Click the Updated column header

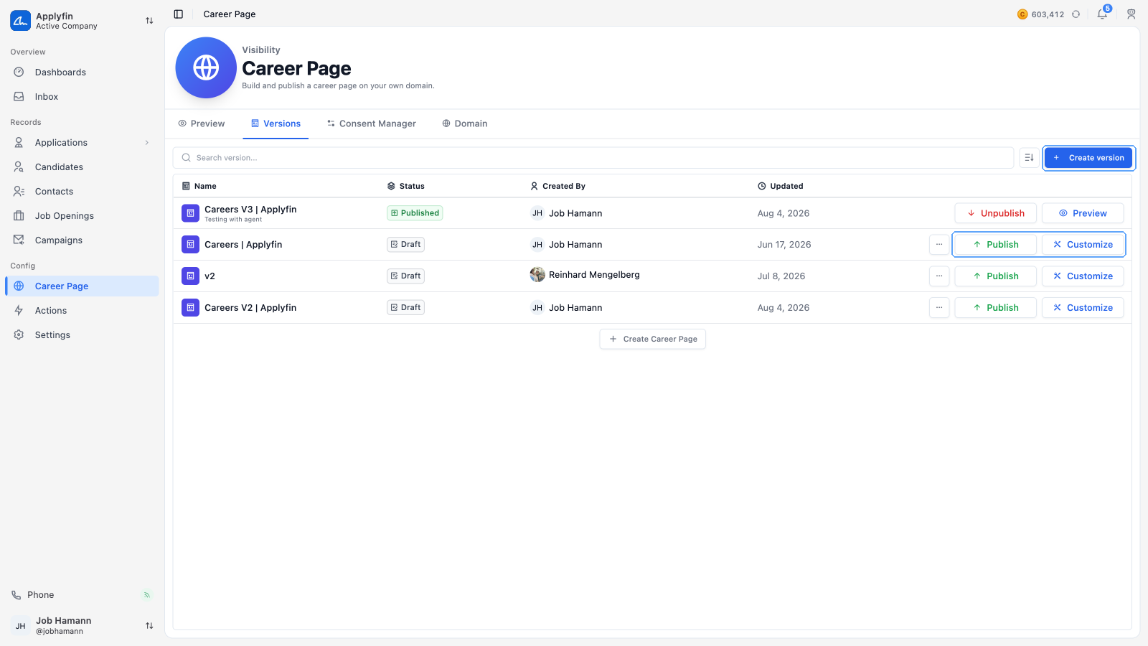tap(781, 186)
